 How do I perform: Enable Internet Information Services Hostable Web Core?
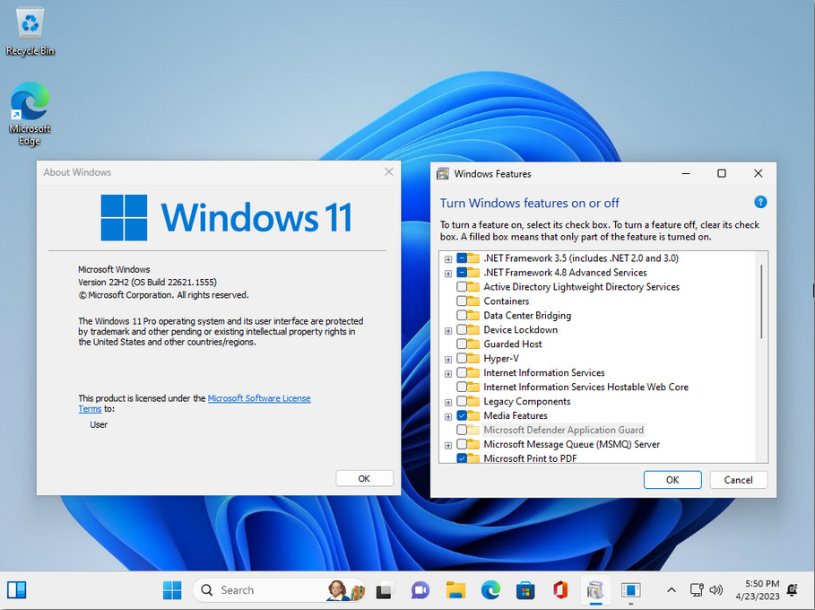coord(462,387)
